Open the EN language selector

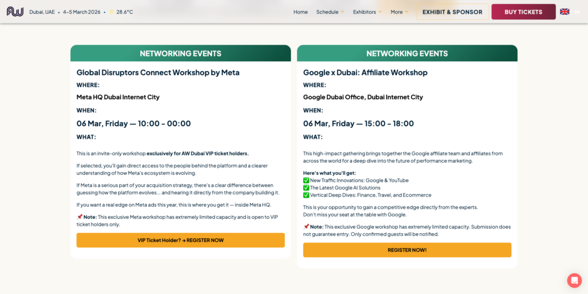(577, 12)
